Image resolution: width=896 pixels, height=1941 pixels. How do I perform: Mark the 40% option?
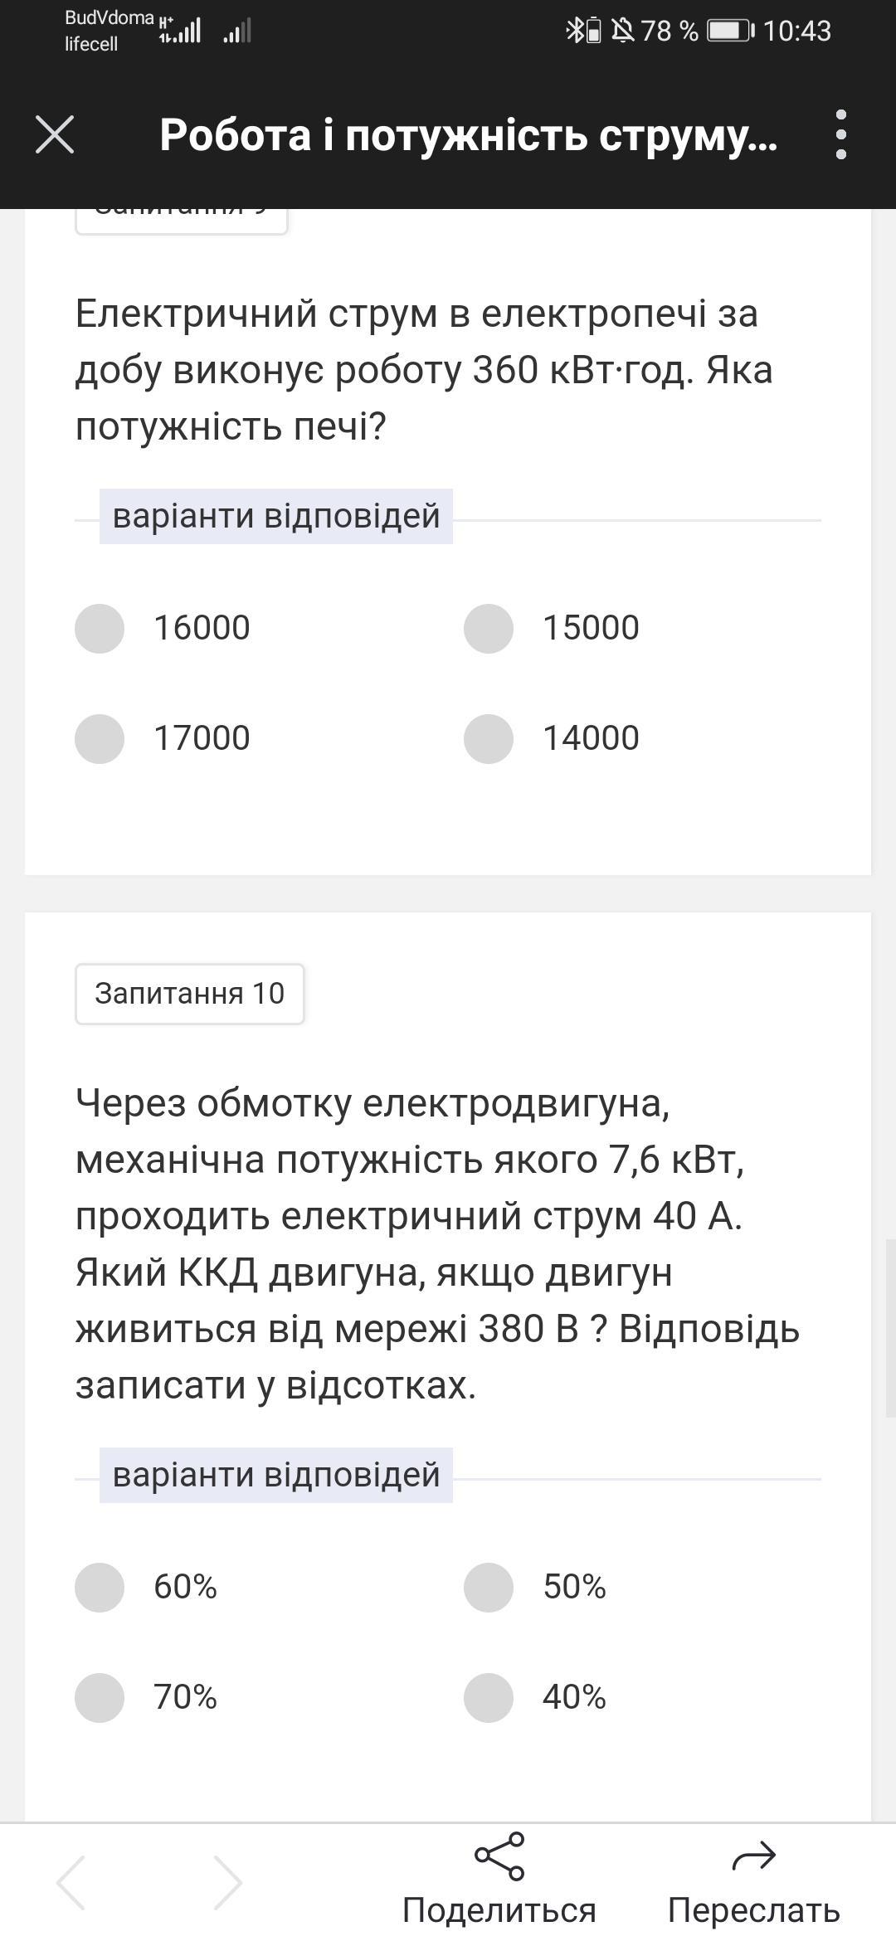coord(489,1698)
